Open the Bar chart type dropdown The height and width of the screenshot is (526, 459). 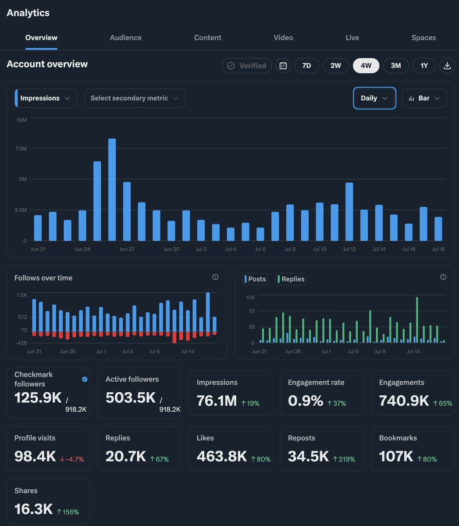click(x=424, y=98)
